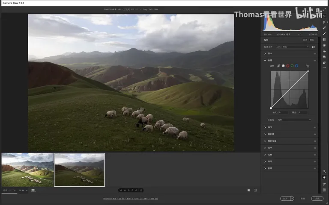Viewport: 329px width, 205px height.
Task: Expand the 混色器 panel
Action: pos(265,134)
